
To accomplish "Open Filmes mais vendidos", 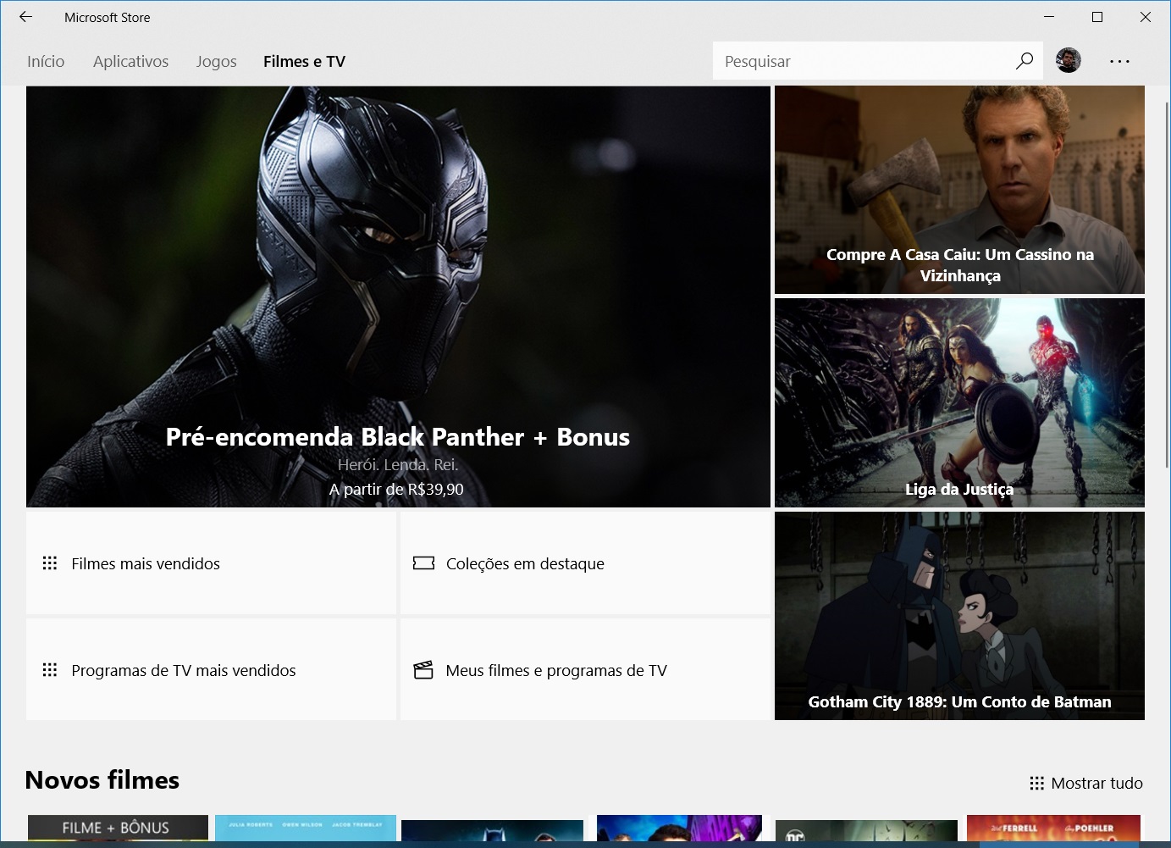I will point(211,563).
